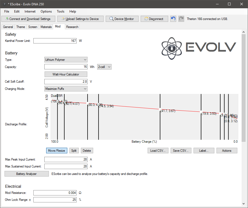
Task: Open the battery Type dropdown
Action: (66, 60)
